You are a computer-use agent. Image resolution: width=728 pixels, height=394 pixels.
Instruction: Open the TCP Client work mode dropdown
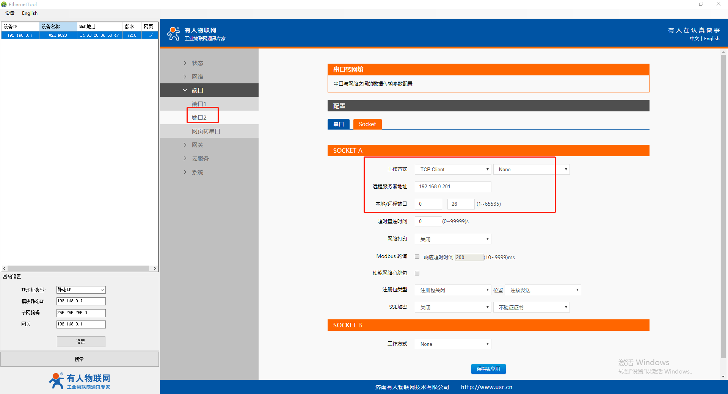click(x=453, y=169)
